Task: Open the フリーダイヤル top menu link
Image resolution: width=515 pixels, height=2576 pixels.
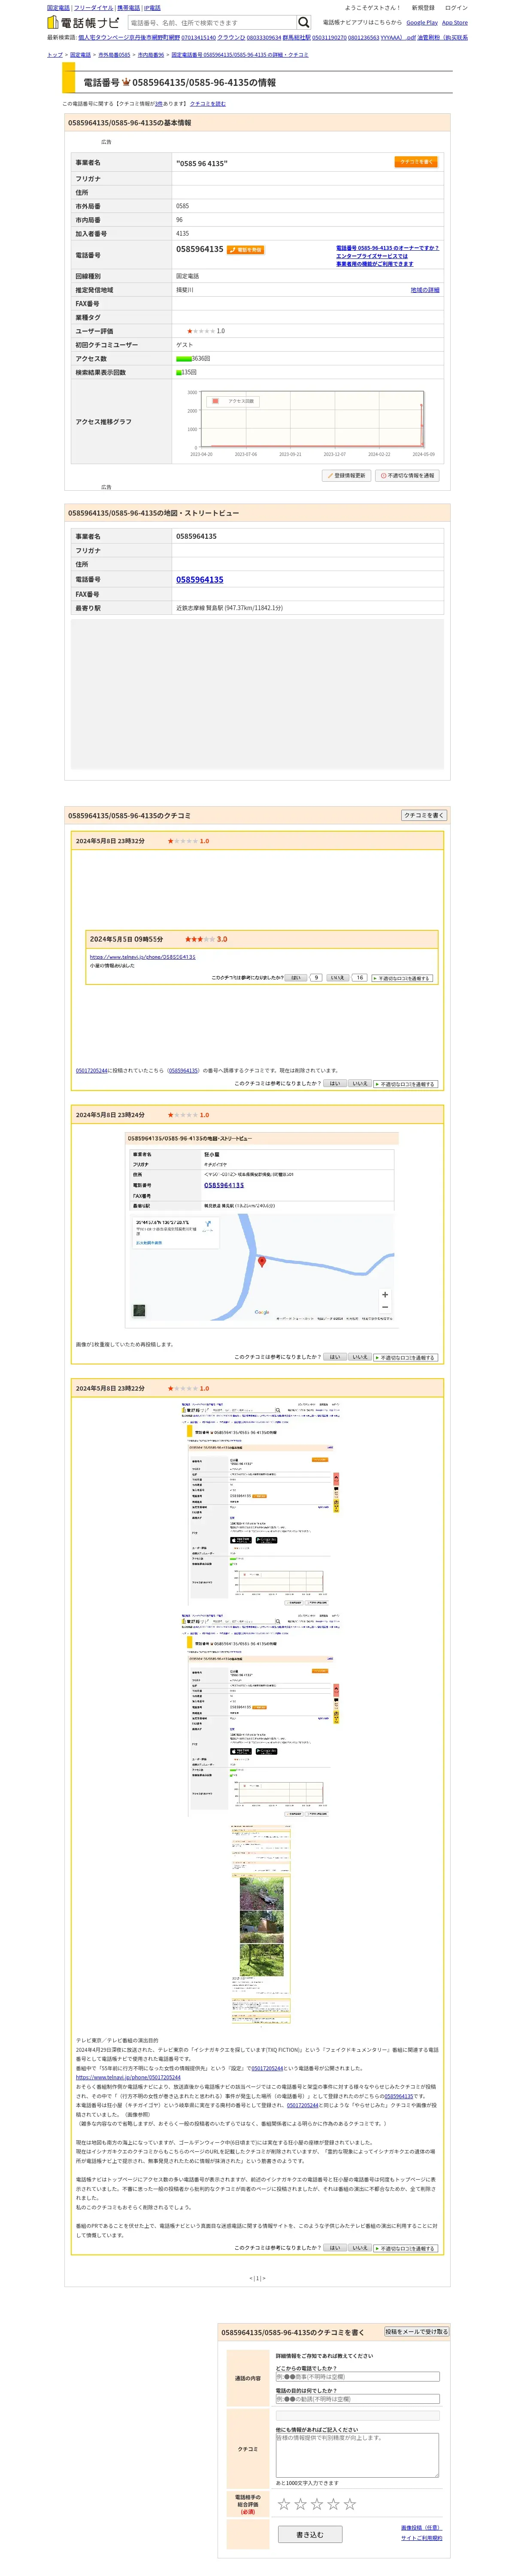Action: [x=93, y=8]
